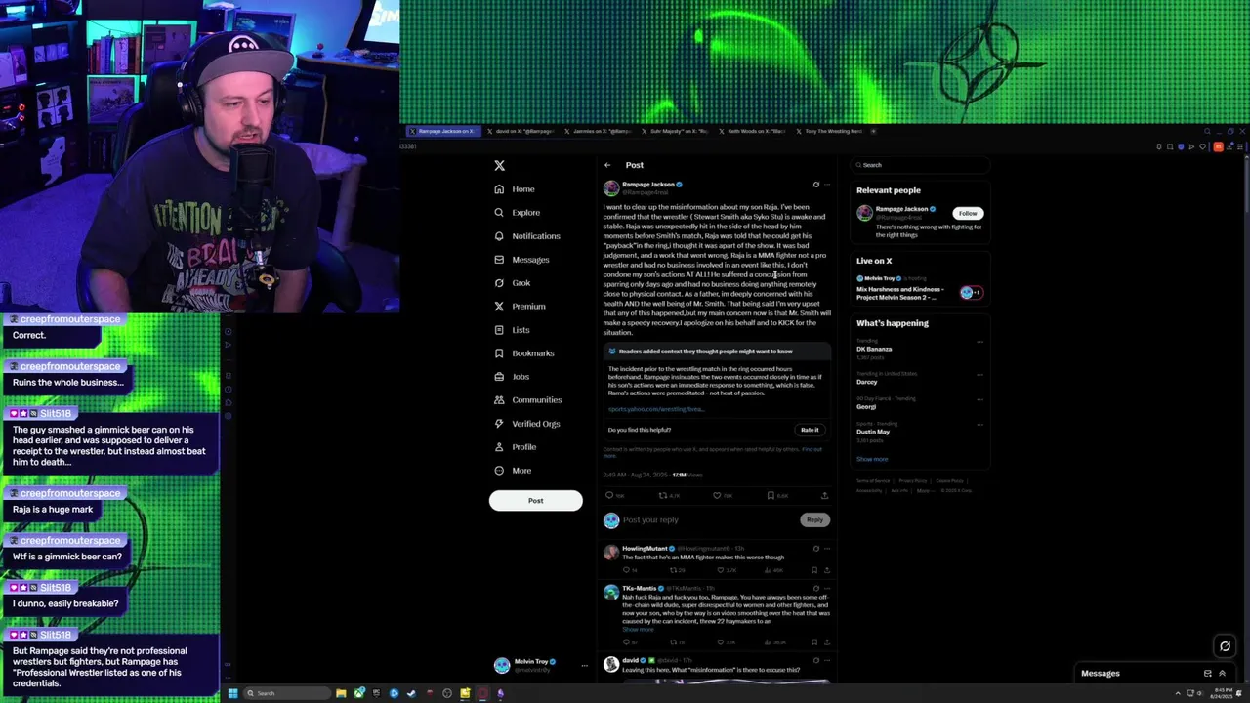Screen dimensions: 1250x703
Task: Click the Windows Start button
Action: pos(232,693)
